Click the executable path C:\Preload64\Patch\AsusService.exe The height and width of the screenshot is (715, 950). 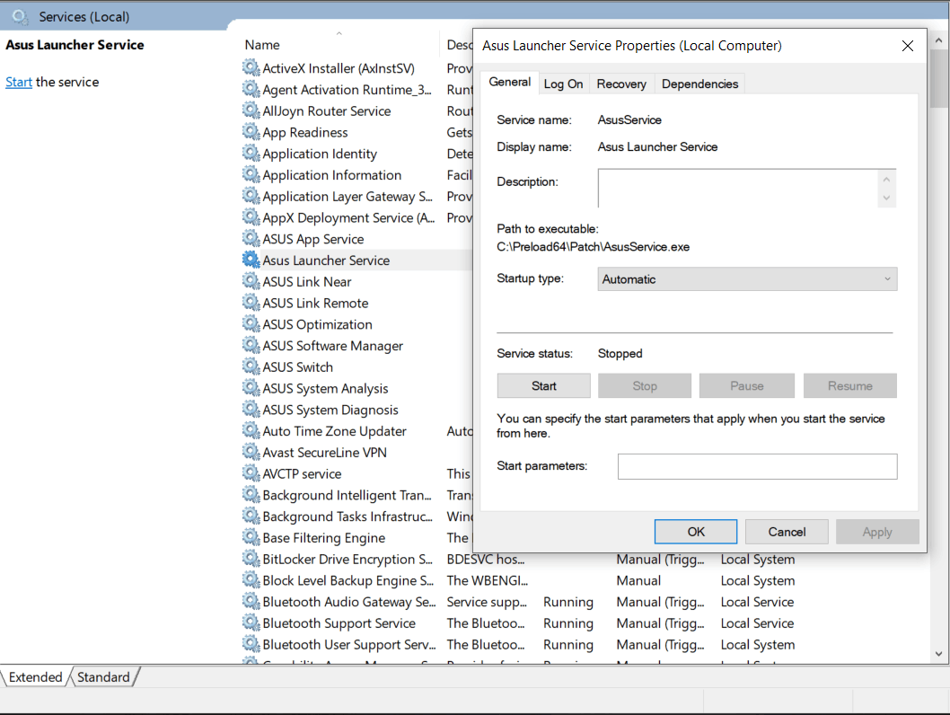tap(594, 247)
